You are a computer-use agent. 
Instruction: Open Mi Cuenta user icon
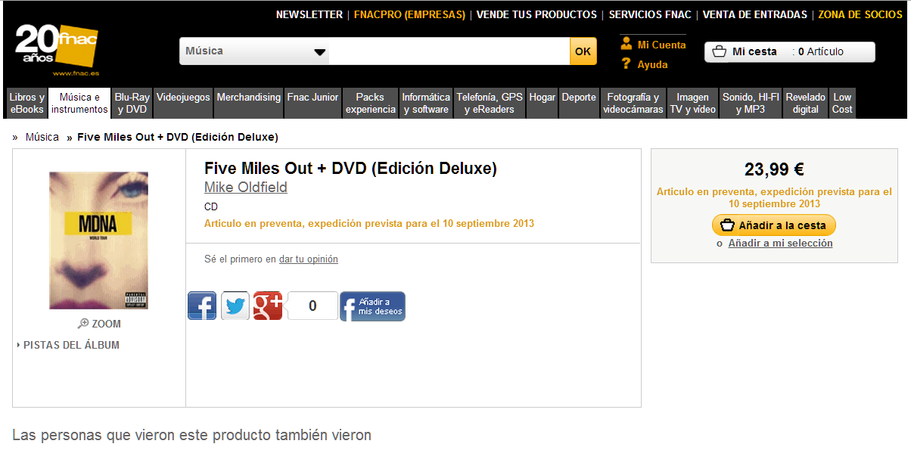[x=626, y=45]
